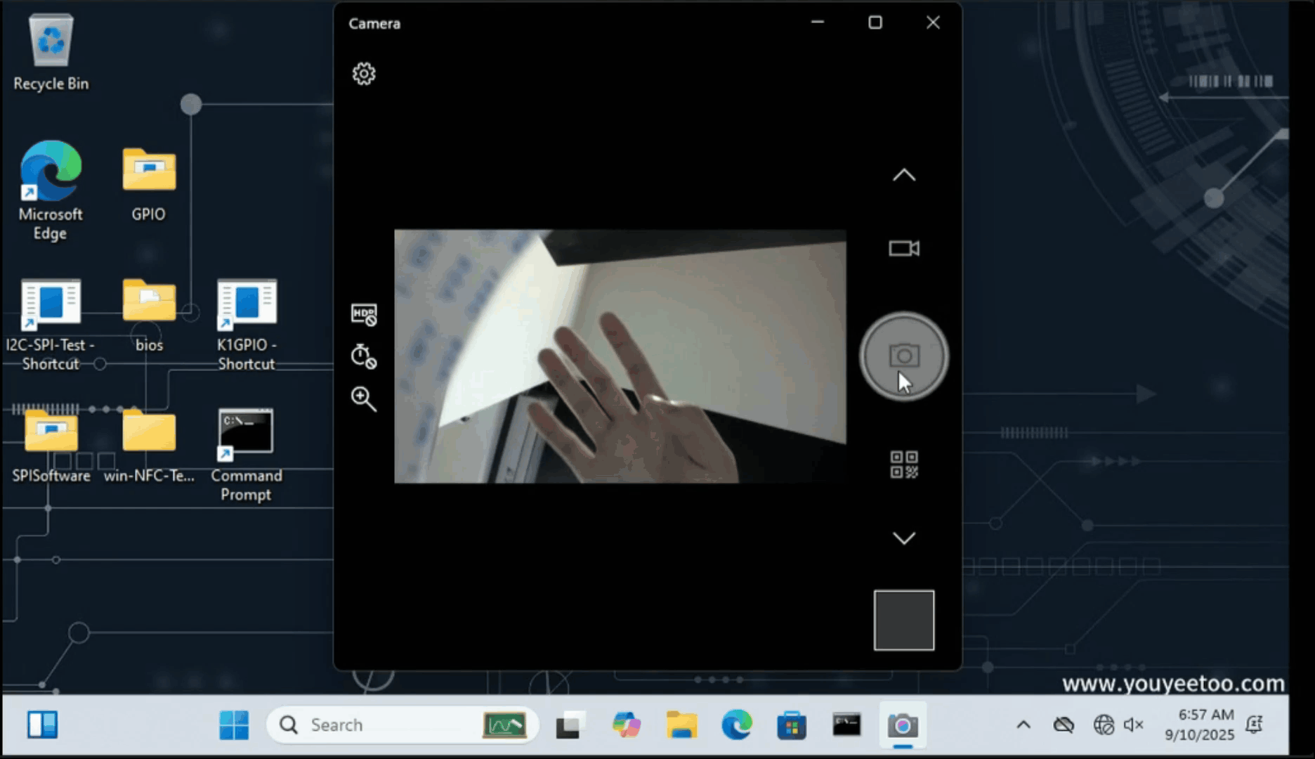
Task: Expand the lower camera mode chevron
Action: point(903,538)
